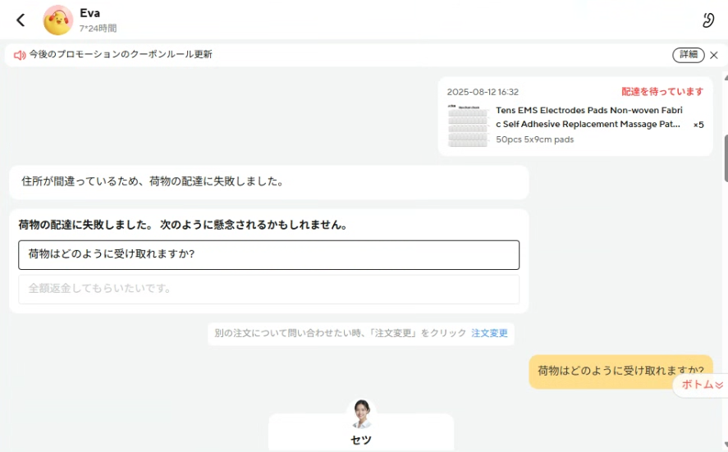Click agent セツ's avatar photo
This screenshot has width=728, height=452.
coord(361,413)
